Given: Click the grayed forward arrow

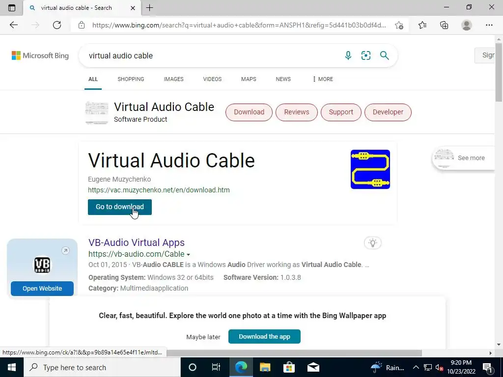Looking at the screenshot, I should pos(35,25).
